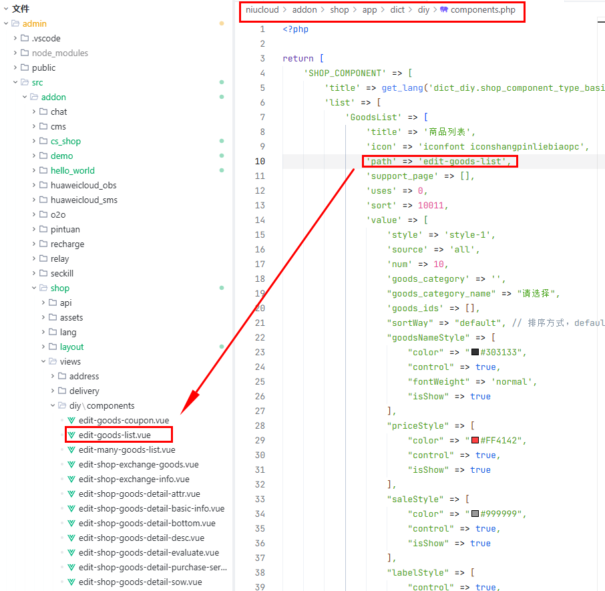Click the open folder icon beside admin
Screen dimensions: 605x591
point(15,23)
